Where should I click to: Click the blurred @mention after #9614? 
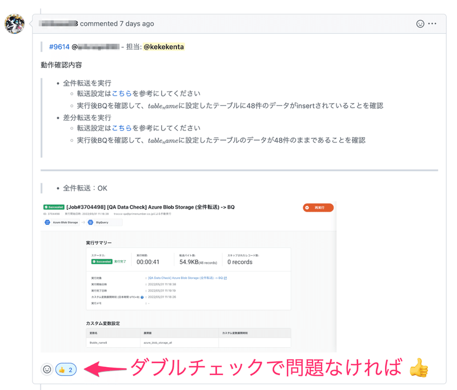(x=96, y=47)
